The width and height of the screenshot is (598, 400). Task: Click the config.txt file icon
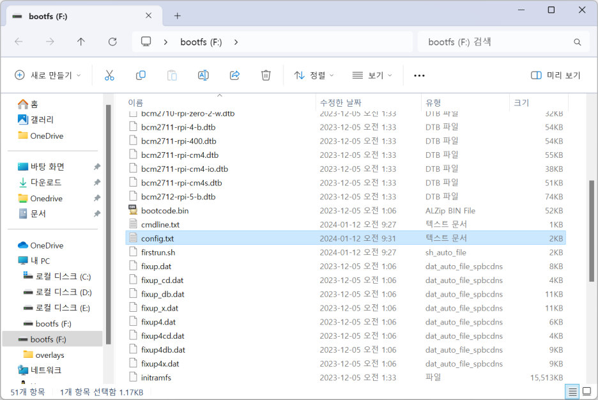click(133, 238)
